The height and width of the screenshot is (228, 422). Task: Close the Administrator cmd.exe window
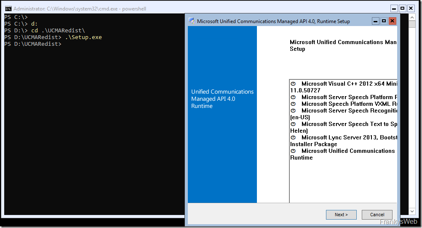coord(411,8)
